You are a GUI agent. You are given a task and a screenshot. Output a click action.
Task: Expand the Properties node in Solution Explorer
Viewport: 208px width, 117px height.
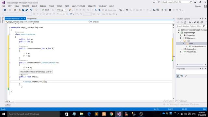[x=181, y=35]
